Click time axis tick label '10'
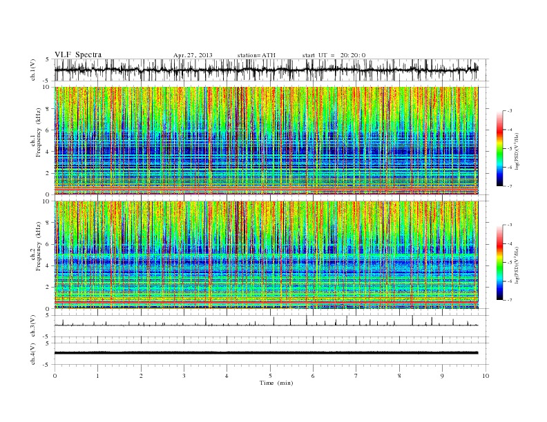The image size is (547, 422). 486,376
